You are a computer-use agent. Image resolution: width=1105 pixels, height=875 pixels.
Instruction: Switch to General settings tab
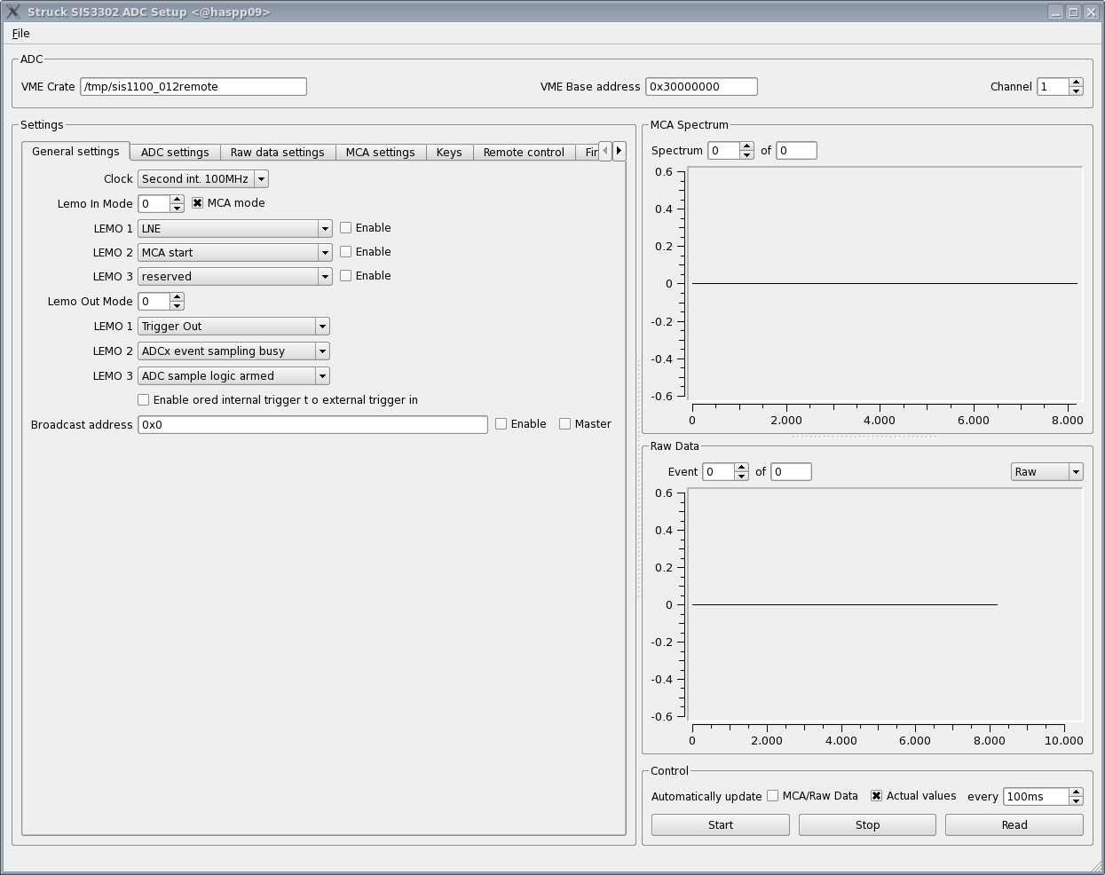coord(75,152)
